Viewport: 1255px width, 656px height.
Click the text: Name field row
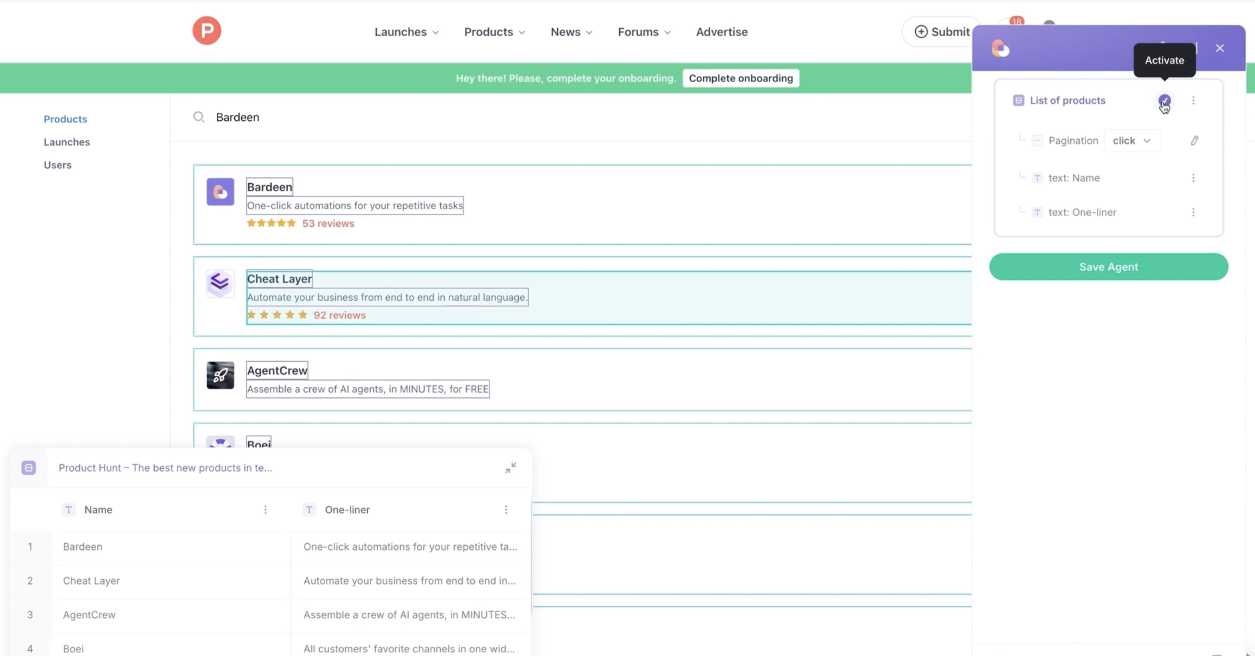pyautogui.click(x=1109, y=178)
